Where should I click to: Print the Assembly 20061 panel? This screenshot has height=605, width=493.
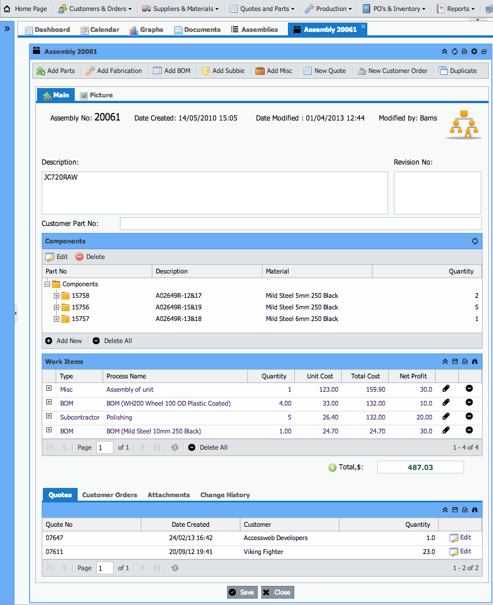pos(465,52)
